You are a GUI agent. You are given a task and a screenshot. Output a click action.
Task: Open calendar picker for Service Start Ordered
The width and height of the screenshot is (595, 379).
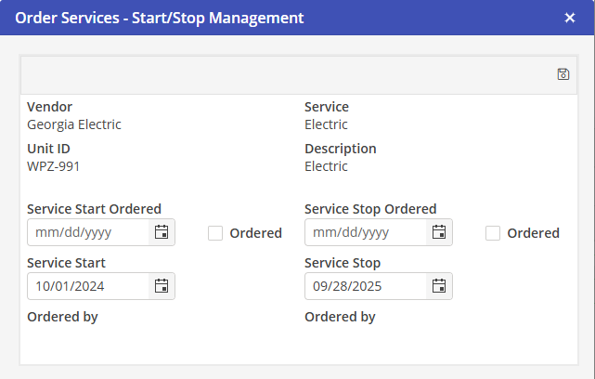(161, 232)
